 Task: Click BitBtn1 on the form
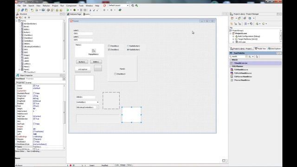(96, 62)
